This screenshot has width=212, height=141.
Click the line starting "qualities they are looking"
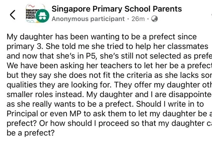tap(109, 84)
